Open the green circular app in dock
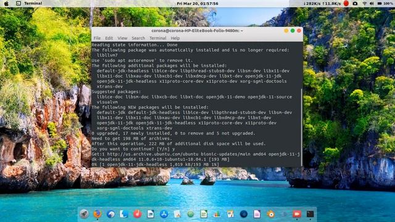395x222 pixels. tap(191, 214)
